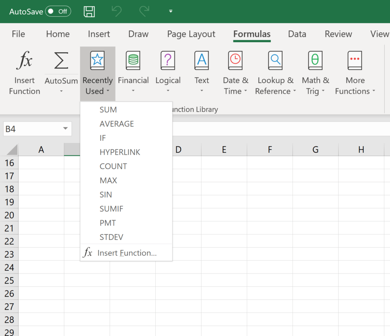Open the File menu
The image size is (390, 336).
point(18,34)
